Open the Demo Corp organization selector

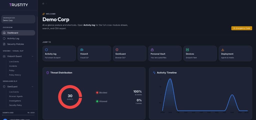click(x=18, y=19)
